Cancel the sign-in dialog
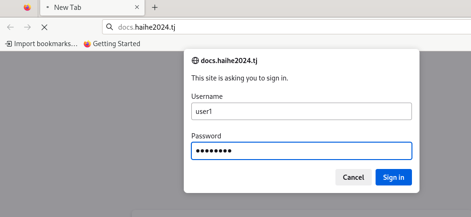Viewport: 471px width, 217px height. point(353,177)
